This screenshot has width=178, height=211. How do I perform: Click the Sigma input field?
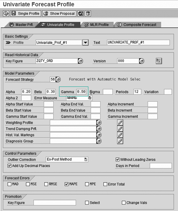108,92
